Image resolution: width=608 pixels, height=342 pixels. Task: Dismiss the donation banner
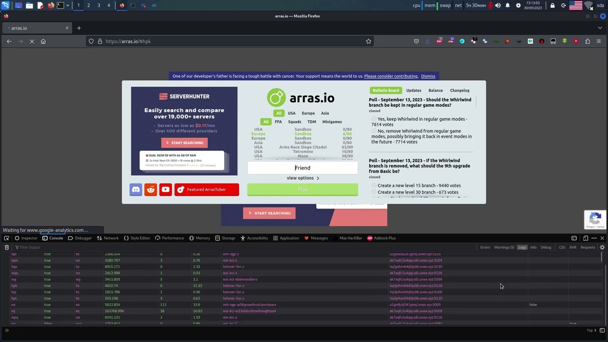point(428,76)
